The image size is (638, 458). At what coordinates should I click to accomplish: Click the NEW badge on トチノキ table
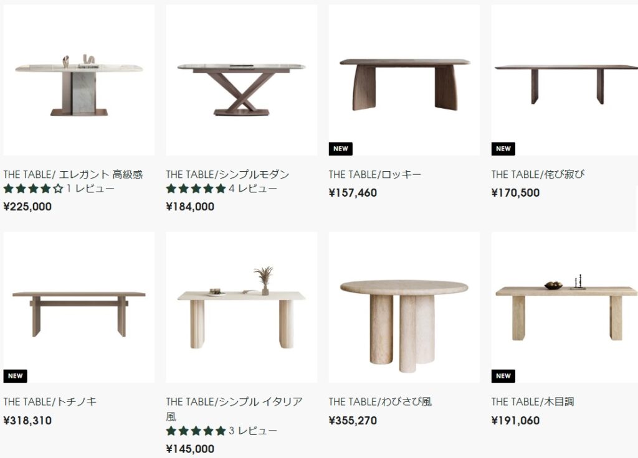pyautogui.click(x=15, y=376)
